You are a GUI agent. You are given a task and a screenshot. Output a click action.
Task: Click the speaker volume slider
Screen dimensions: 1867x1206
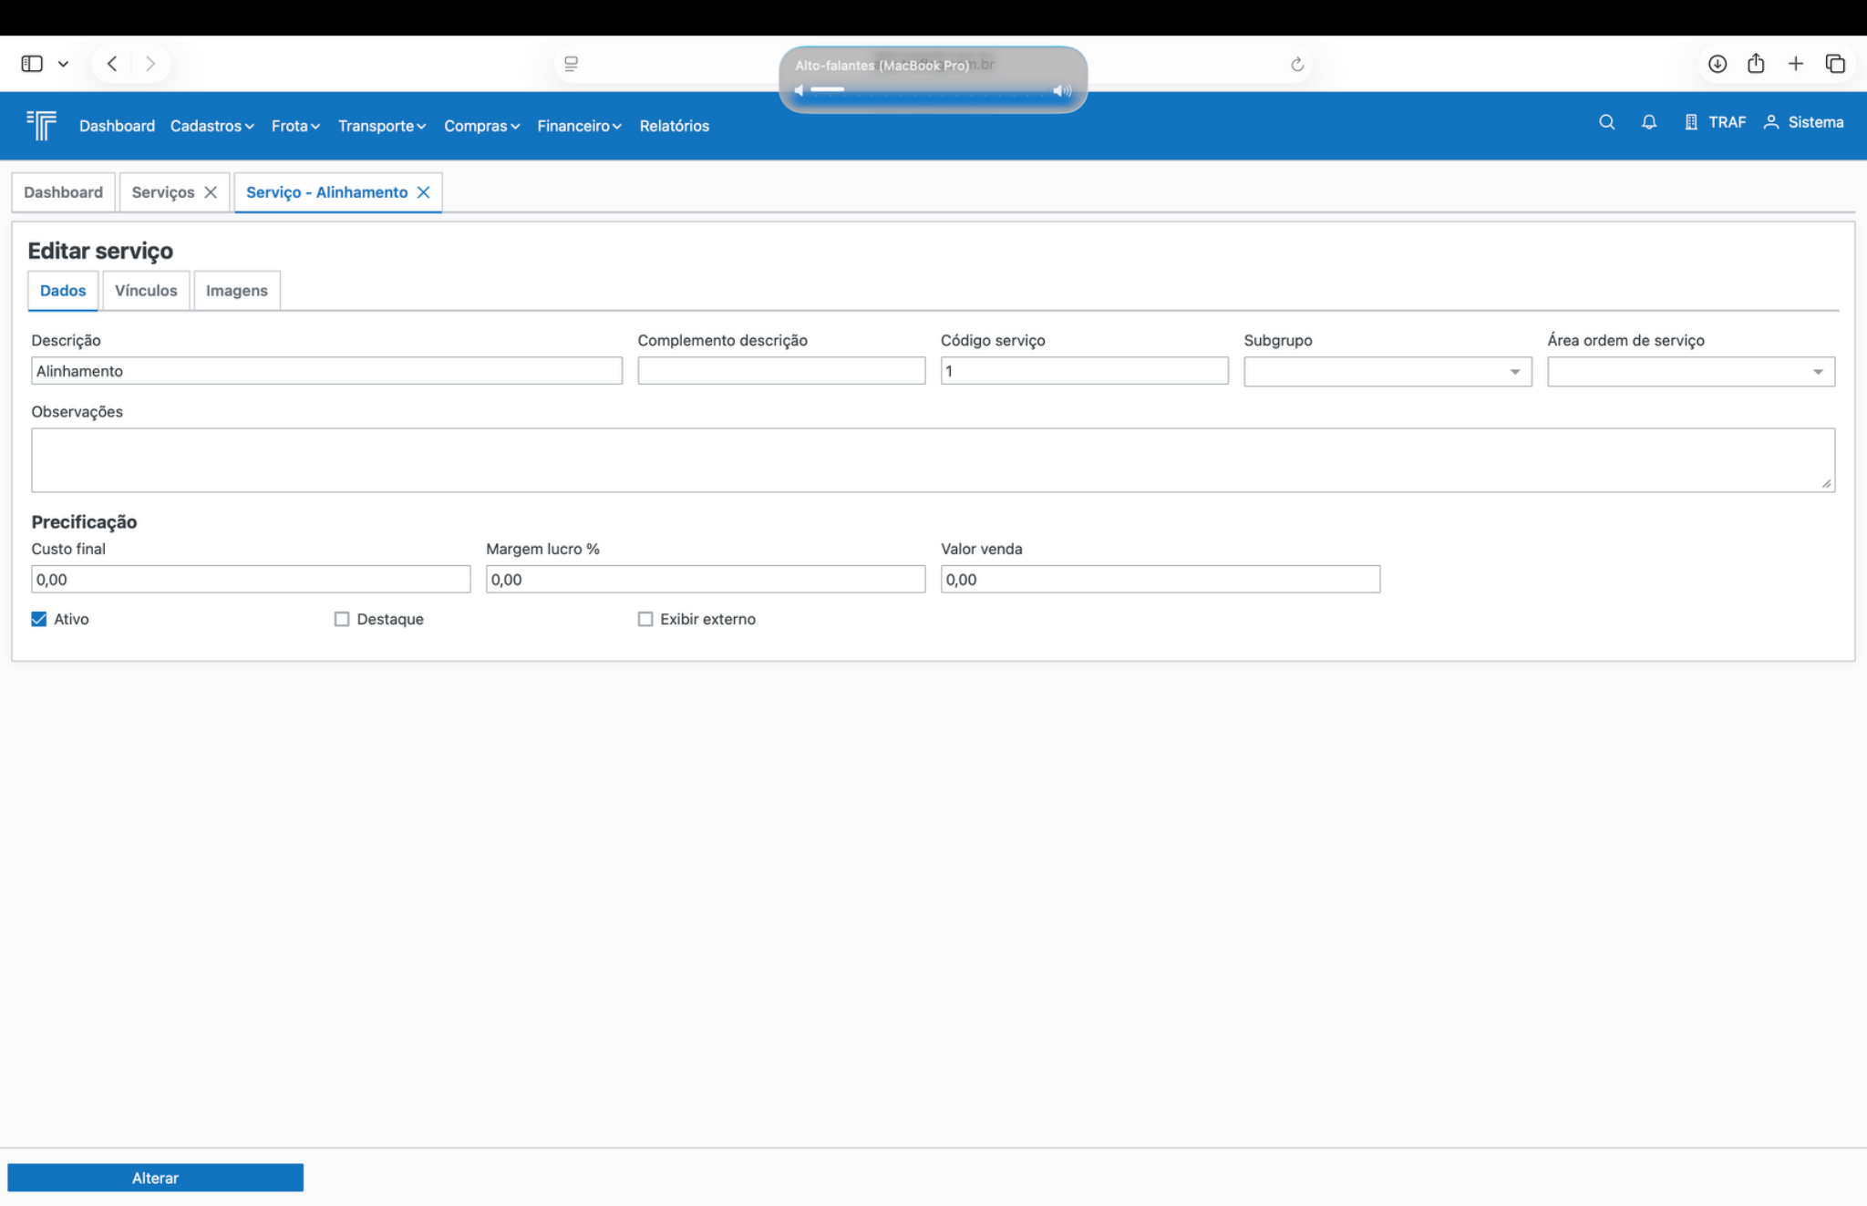click(x=930, y=90)
